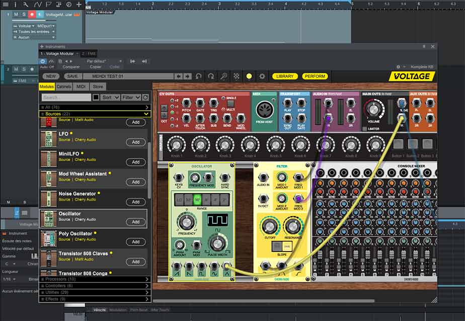Click the oscillator HARD SYNC jack
Viewport: 465px width, 321px height.
point(225,177)
